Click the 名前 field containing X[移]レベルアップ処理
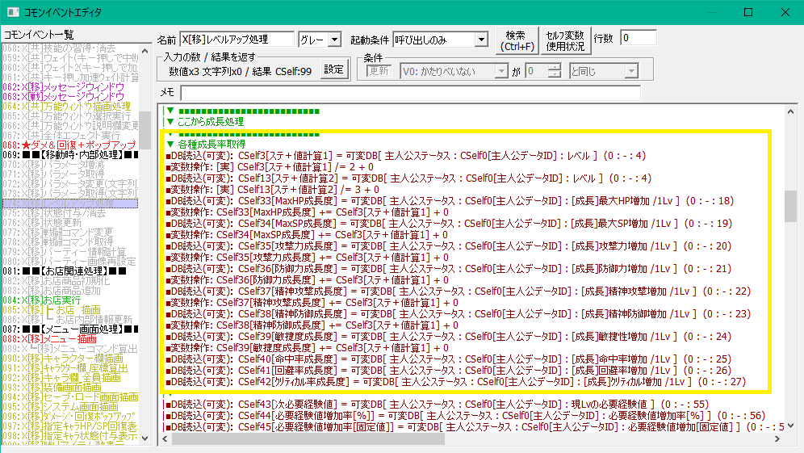 pyautogui.click(x=237, y=40)
